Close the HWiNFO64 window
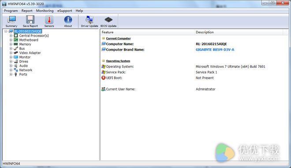This screenshot has width=291, height=168. point(283,3)
